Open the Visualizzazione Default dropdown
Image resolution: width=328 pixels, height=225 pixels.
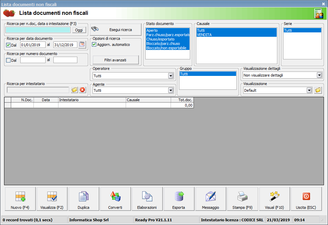(309, 90)
